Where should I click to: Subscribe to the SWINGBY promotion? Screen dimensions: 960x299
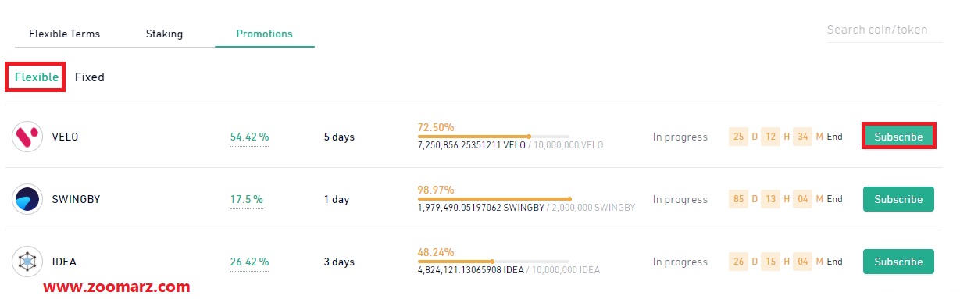[898, 199]
